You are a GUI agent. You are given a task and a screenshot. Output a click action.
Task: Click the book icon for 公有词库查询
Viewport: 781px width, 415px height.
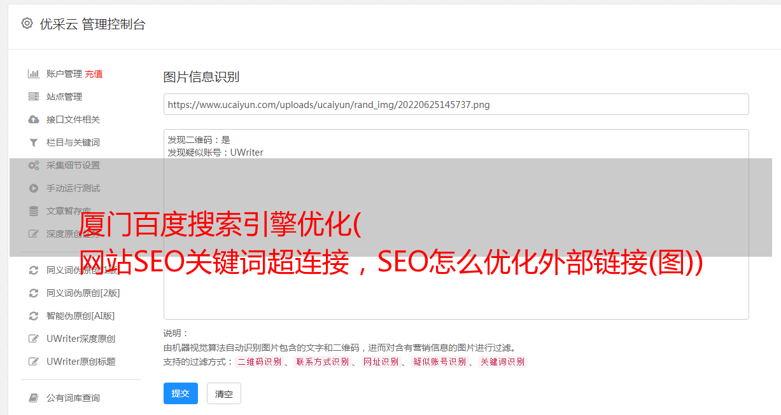[x=34, y=398]
